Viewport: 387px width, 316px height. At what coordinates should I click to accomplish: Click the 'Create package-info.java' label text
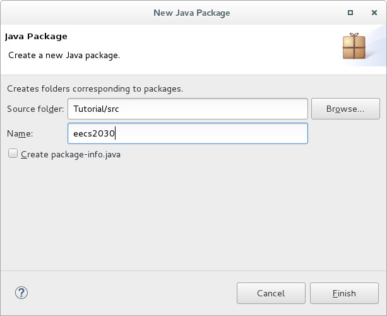tap(71, 155)
